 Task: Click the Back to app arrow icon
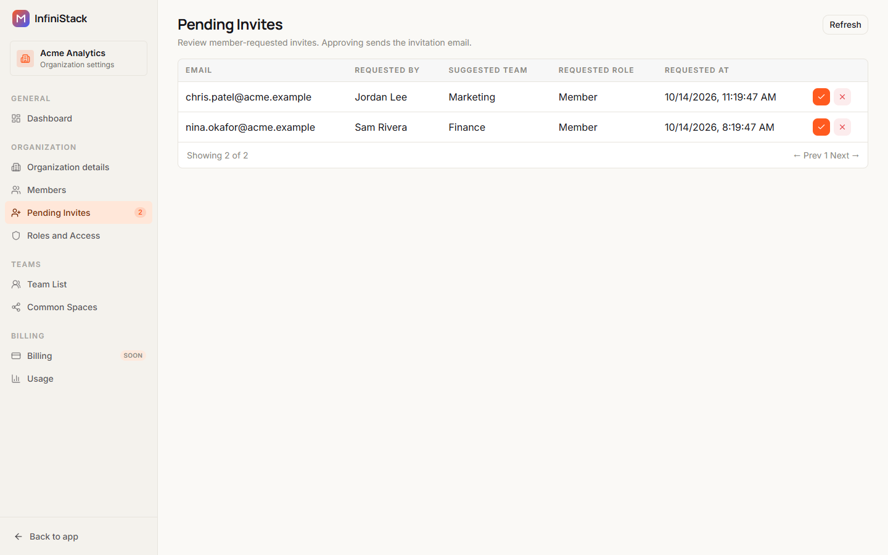click(18, 536)
